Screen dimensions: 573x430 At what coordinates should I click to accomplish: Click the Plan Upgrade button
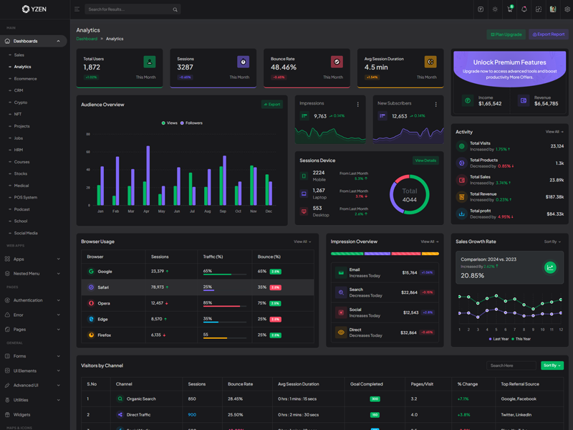[506, 34]
